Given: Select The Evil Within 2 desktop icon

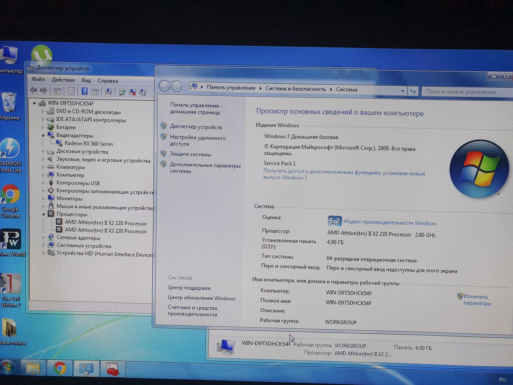Looking at the screenshot, I should 10,291.
